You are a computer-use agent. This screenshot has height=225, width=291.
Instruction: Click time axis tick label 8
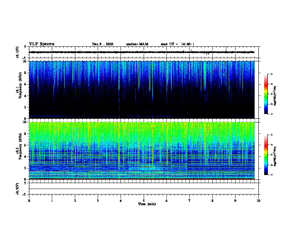(x=212, y=201)
